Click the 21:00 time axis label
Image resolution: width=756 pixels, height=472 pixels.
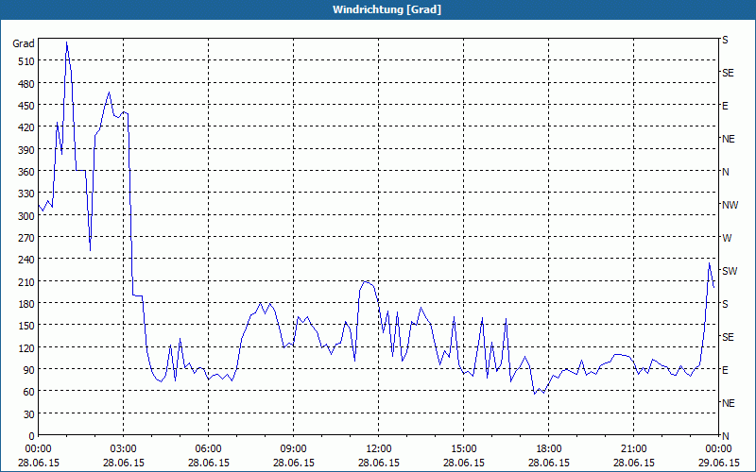[633, 449]
